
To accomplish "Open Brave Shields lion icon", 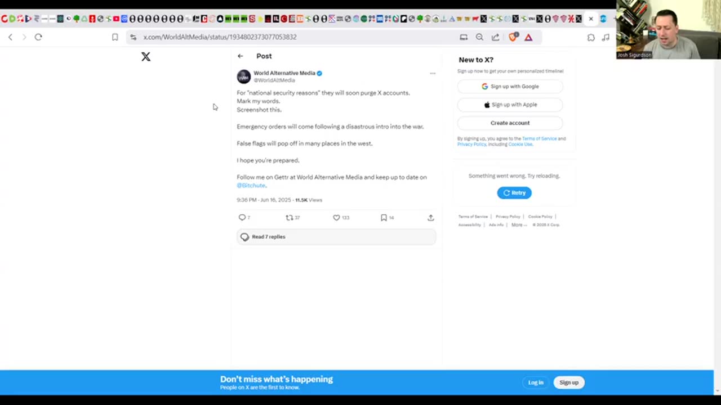I will (x=513, y=37).
